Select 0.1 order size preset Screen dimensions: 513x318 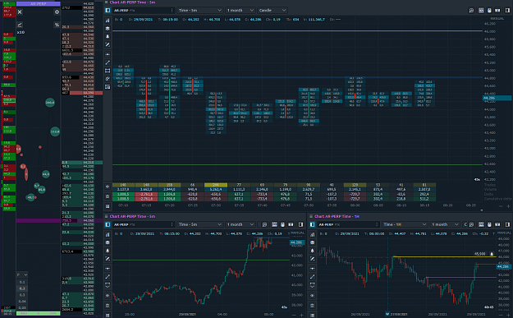click(22, 282)
